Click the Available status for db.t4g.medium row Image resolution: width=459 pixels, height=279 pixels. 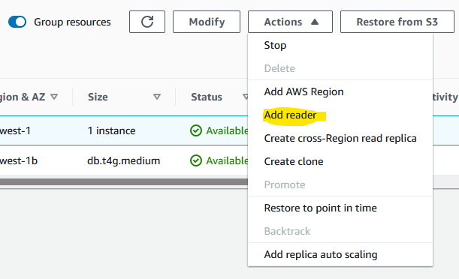click(x=227, y=160)
